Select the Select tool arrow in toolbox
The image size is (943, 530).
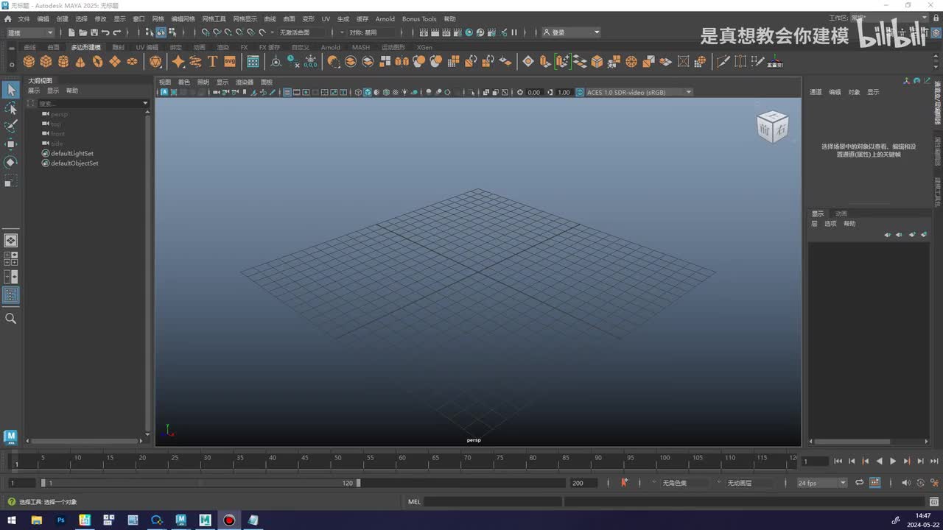pos(11,90)
